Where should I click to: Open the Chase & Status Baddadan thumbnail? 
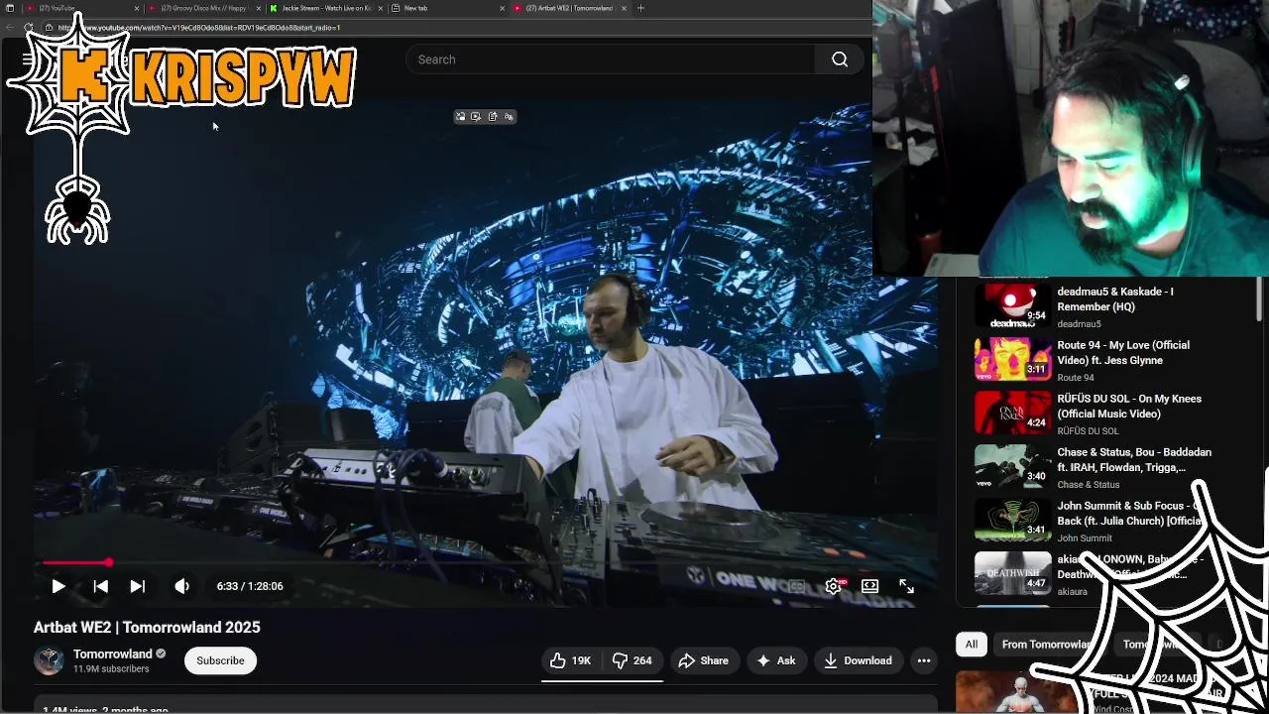1012,466
